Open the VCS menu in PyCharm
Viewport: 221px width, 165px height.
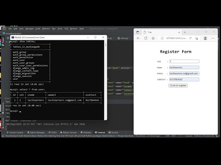click(x=66, y=28)
